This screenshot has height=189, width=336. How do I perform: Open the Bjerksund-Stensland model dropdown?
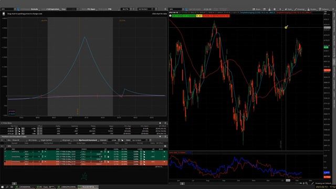[x=89, y=140]
